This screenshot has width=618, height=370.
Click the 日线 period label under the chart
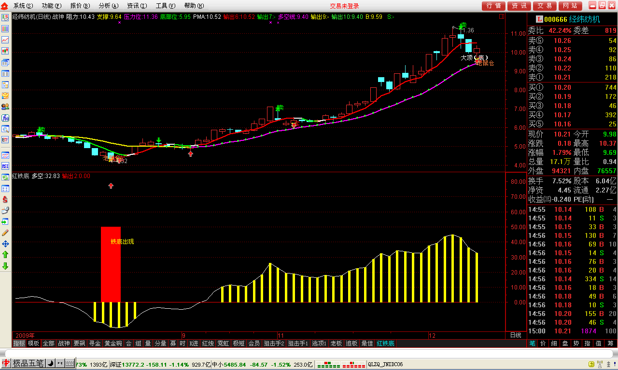click(x=515, y=335)
